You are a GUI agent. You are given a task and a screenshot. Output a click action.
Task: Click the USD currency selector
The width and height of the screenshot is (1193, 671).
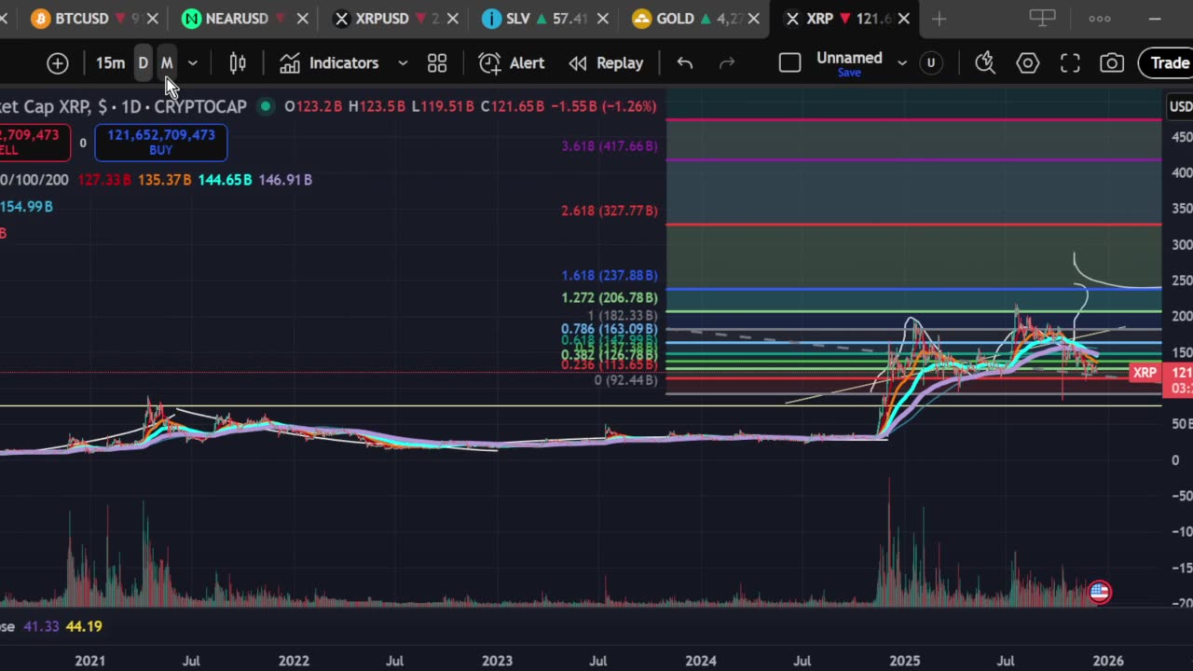coord(1180,106)
